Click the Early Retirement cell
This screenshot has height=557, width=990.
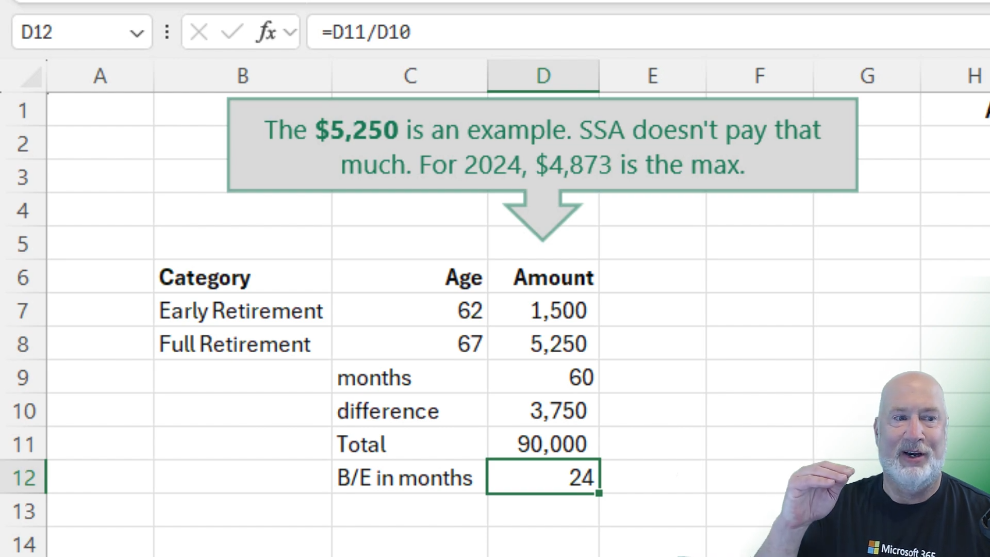click(241, 311)
